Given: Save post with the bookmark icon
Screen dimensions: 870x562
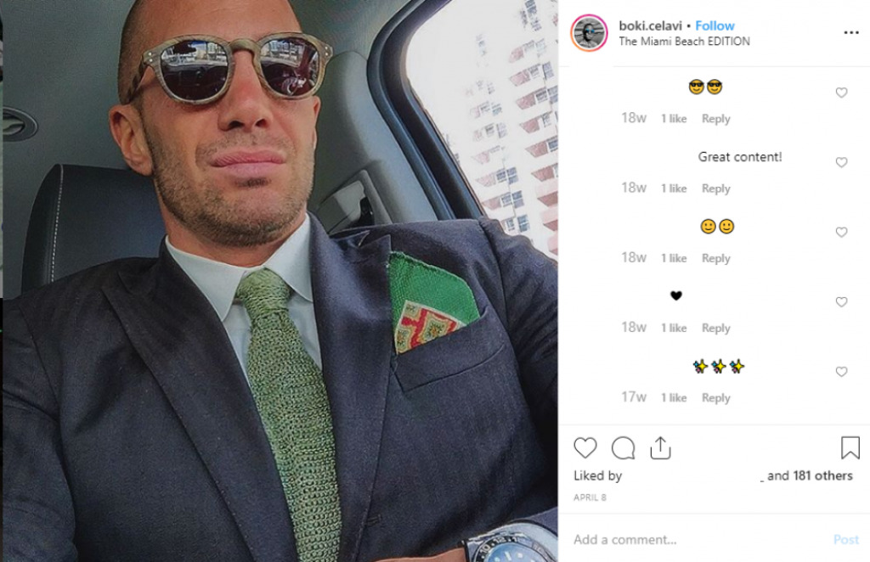Looking at the screenshot, I should [850, 447].
